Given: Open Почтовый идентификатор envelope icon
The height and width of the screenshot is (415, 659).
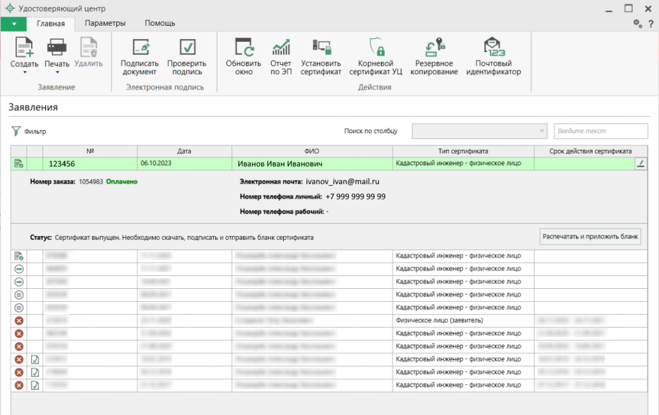Looking at the screenshot, I should tap(493, 47).
